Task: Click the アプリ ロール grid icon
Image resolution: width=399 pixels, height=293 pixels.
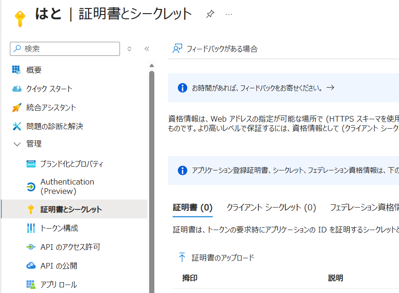Action: [31, 285]
